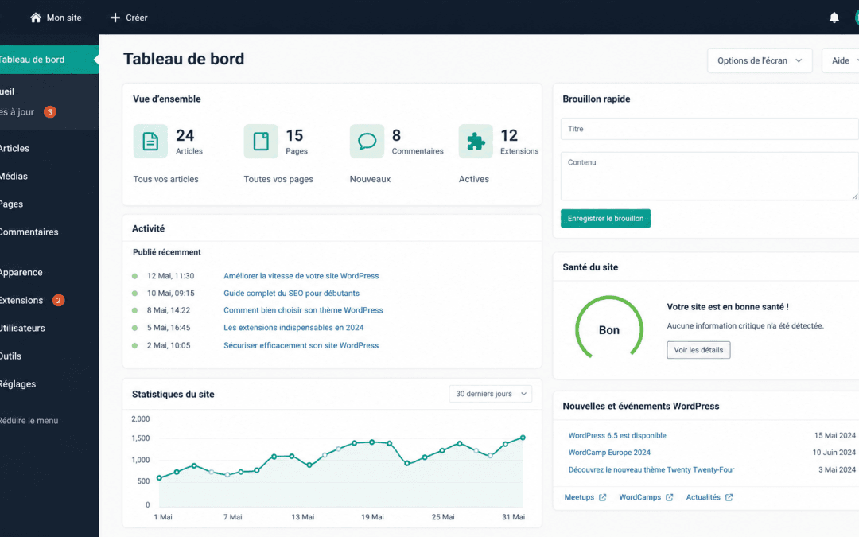Screen dimensions: 859x537
Task: Open the WordCamp Europe 2024 link
Action: pos(609,453)
